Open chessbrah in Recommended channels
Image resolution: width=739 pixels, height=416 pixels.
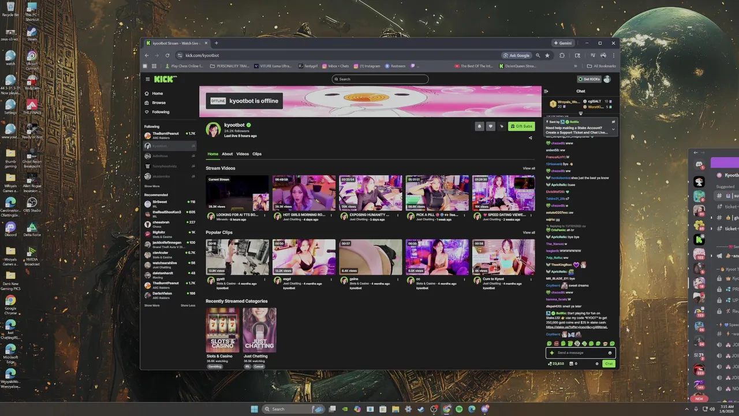tap(170, 223)
